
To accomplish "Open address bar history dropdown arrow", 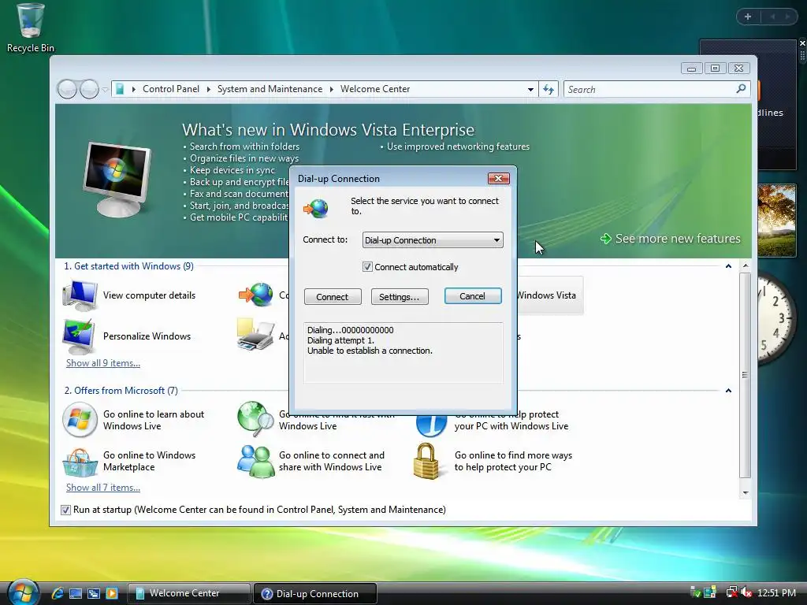I will pyautogui.click(x=530, y=90).
